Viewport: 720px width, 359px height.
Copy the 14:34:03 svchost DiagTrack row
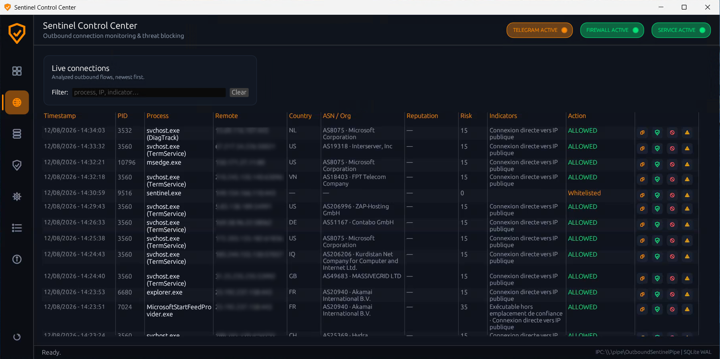click(x=642, y=133)
